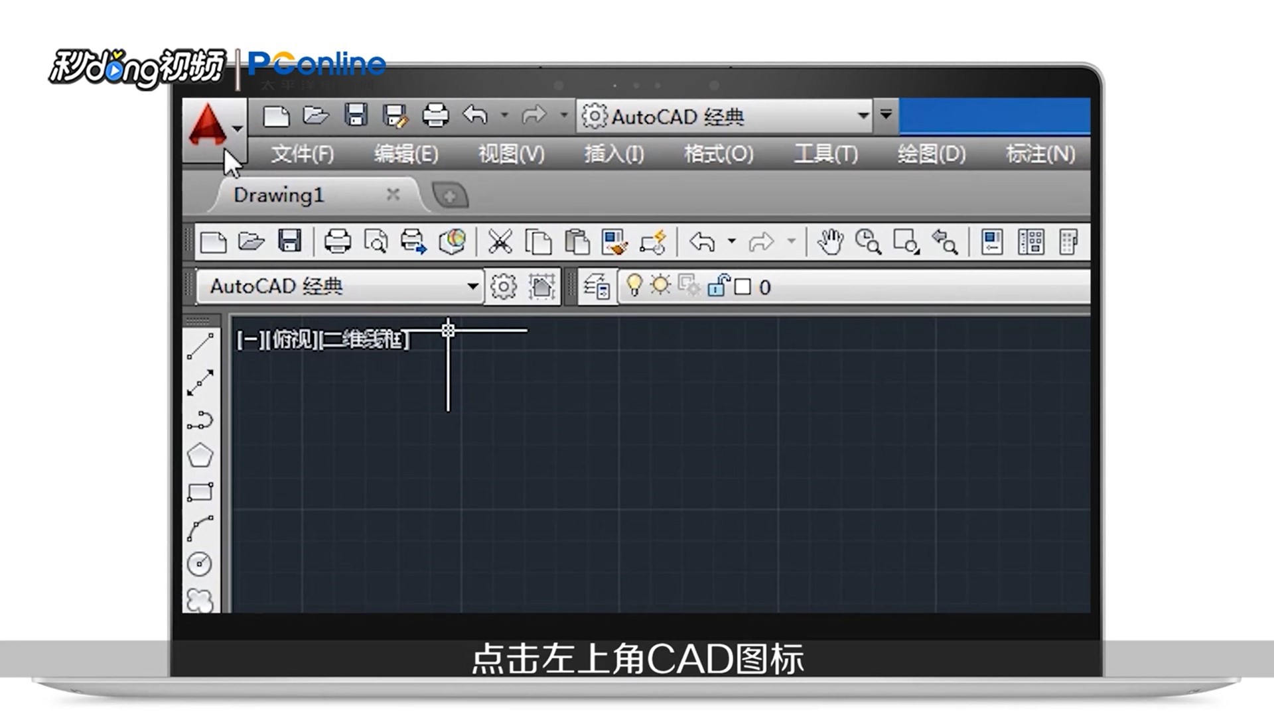Image resolution: width=1274 pixels, height=716 pixels.
Task: Close the Drawing1 tab
Action: (x=393, y=194)
